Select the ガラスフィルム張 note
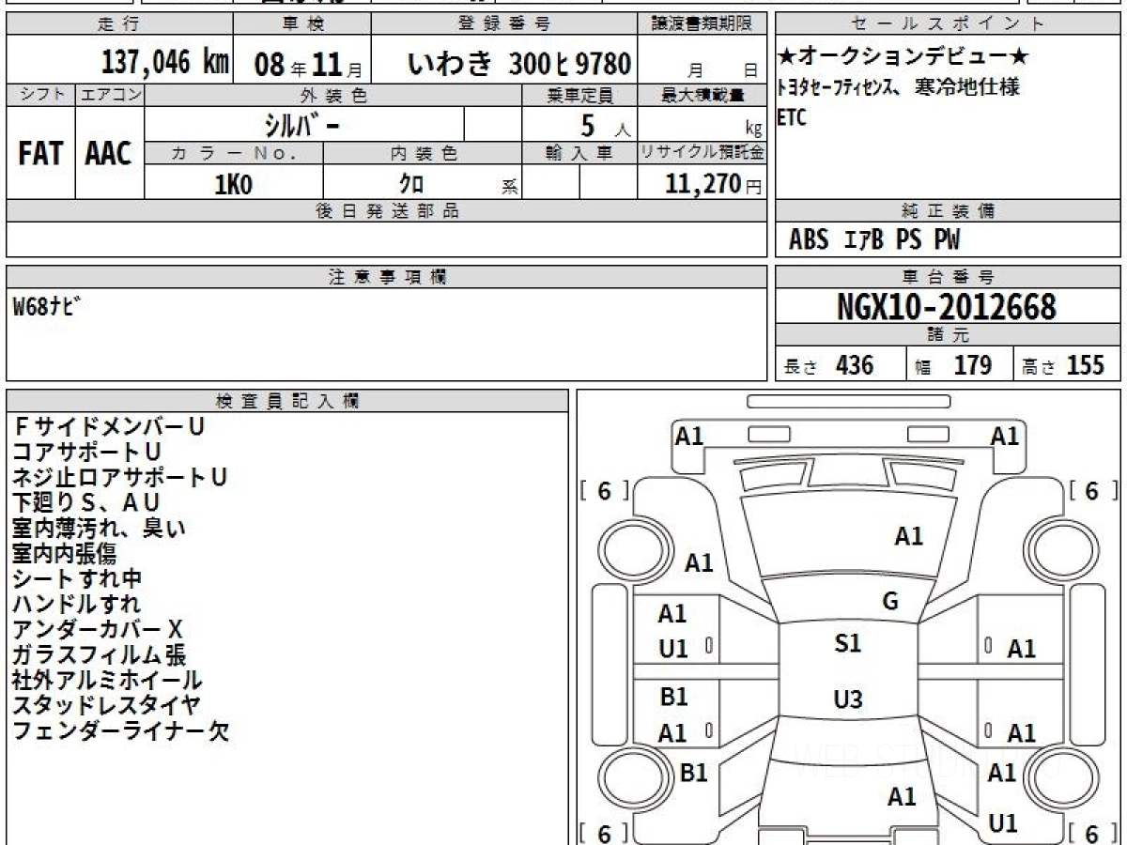This screenshot has width=1127, height=845. [x=100, y=654]
